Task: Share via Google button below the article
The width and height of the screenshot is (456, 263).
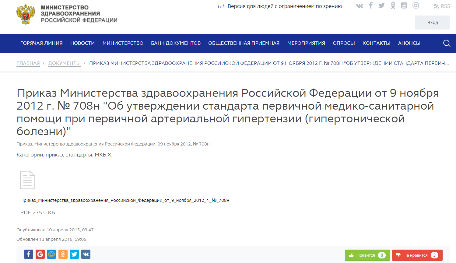Action: tap(40, 254)
